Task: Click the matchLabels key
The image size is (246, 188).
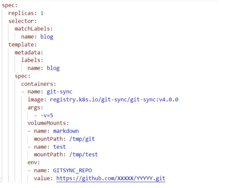Action: tap(33, 29)
